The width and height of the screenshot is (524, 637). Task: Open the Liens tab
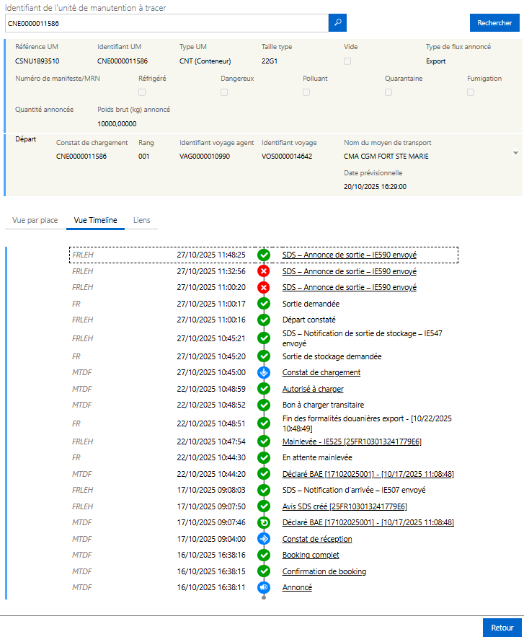[142, 220]
